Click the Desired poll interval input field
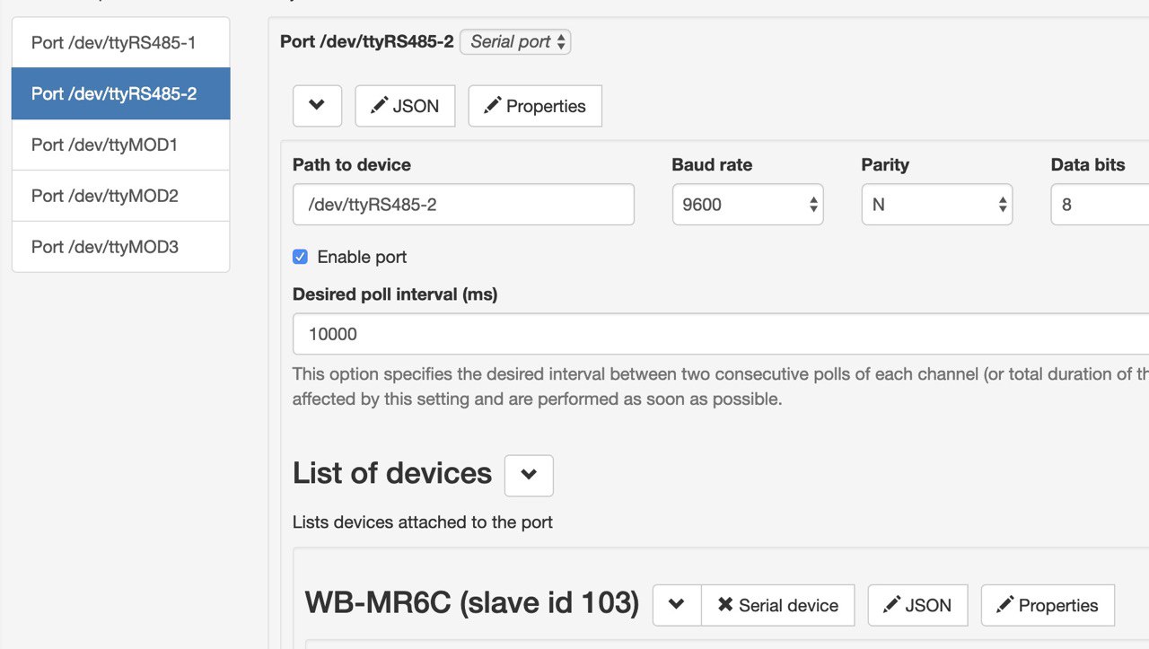Image resolution: width=1149 pixels, height=649 pixels. pyautogui.click(x=721, y=334)
